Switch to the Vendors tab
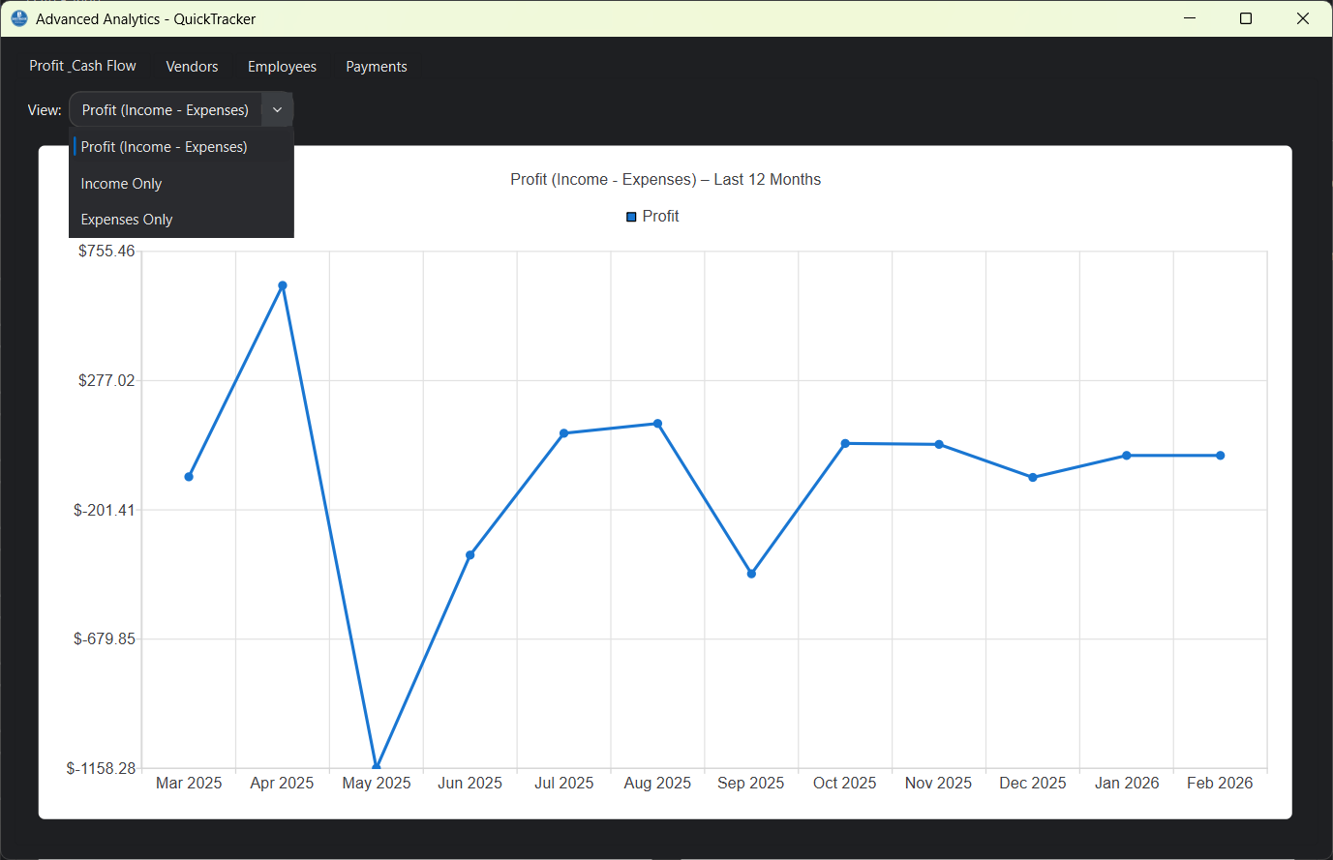Viewport: 1333px width, 860px height. [x=192, y=66]
